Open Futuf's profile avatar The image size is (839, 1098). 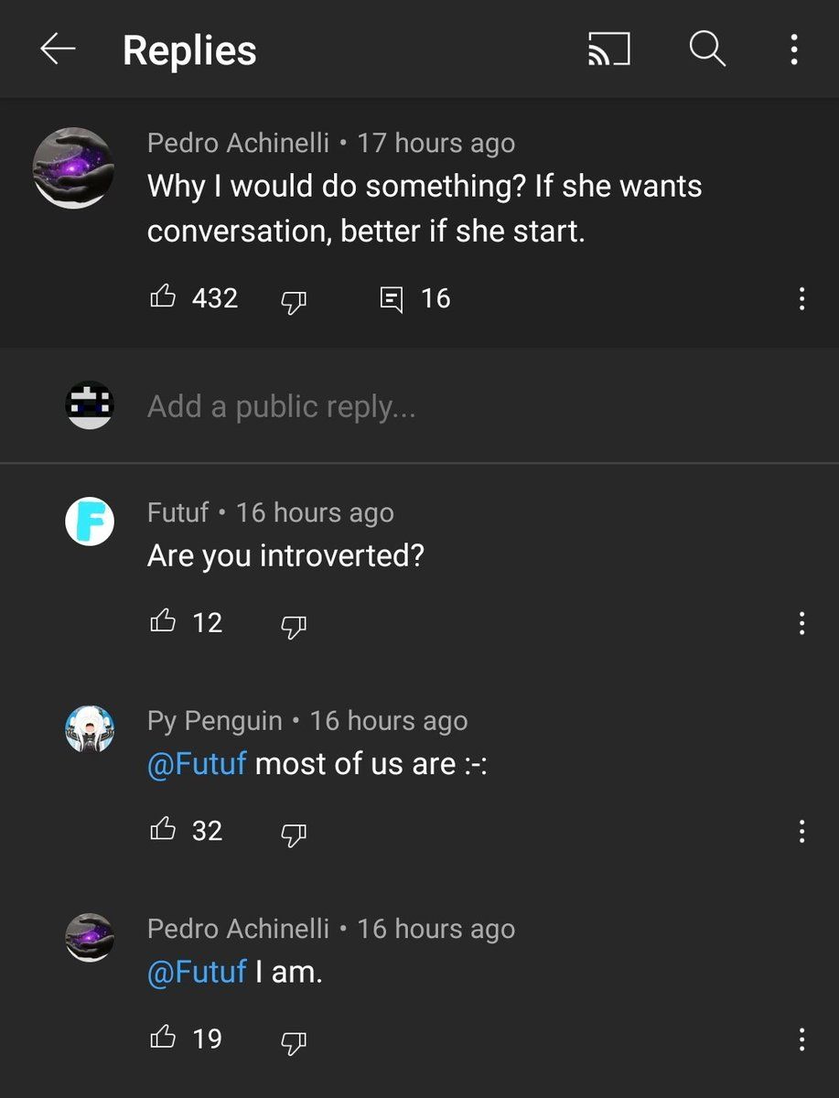pos(90,522)
